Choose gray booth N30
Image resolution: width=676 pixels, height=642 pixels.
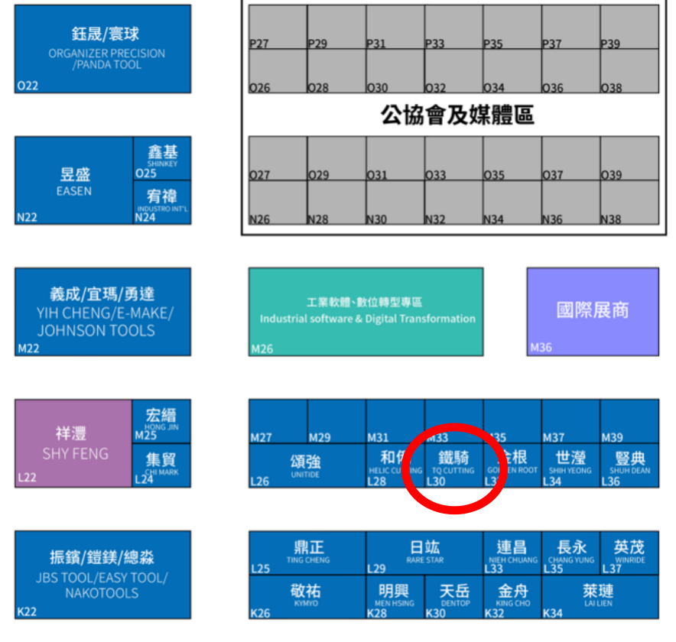coord(395,203)
